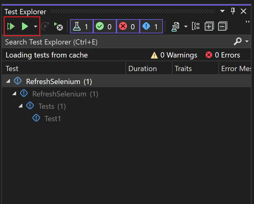Click the Group By hierarchy icon
The width and height of the screenshot is (254, 204).
[196, 26]
